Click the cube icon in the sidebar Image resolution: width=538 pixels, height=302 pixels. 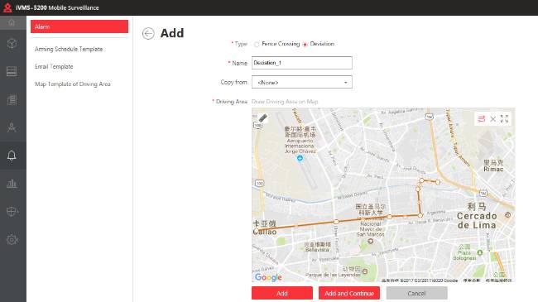12,44
